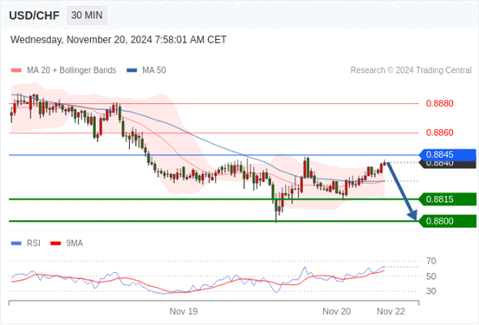Click the Nov 22 date axis label
This screenshot has height=325, width=479.
[391, 311]
